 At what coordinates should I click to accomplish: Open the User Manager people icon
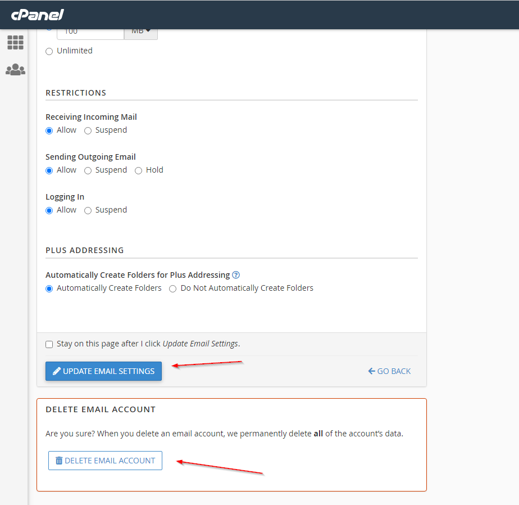click(x=15, y=70)
